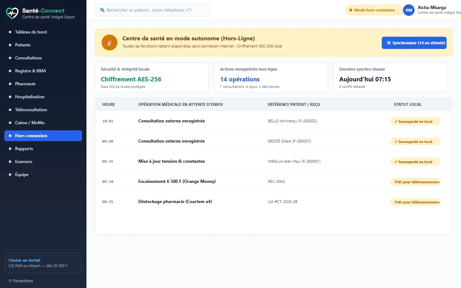Click Prêt pour télétransmission badge for Coartem lot
461x288 pixels.
[416, 202]
